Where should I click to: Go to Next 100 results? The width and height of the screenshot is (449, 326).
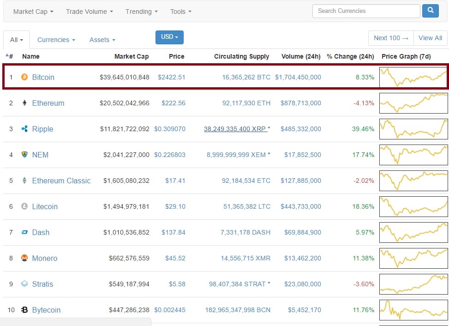[391, 38]
